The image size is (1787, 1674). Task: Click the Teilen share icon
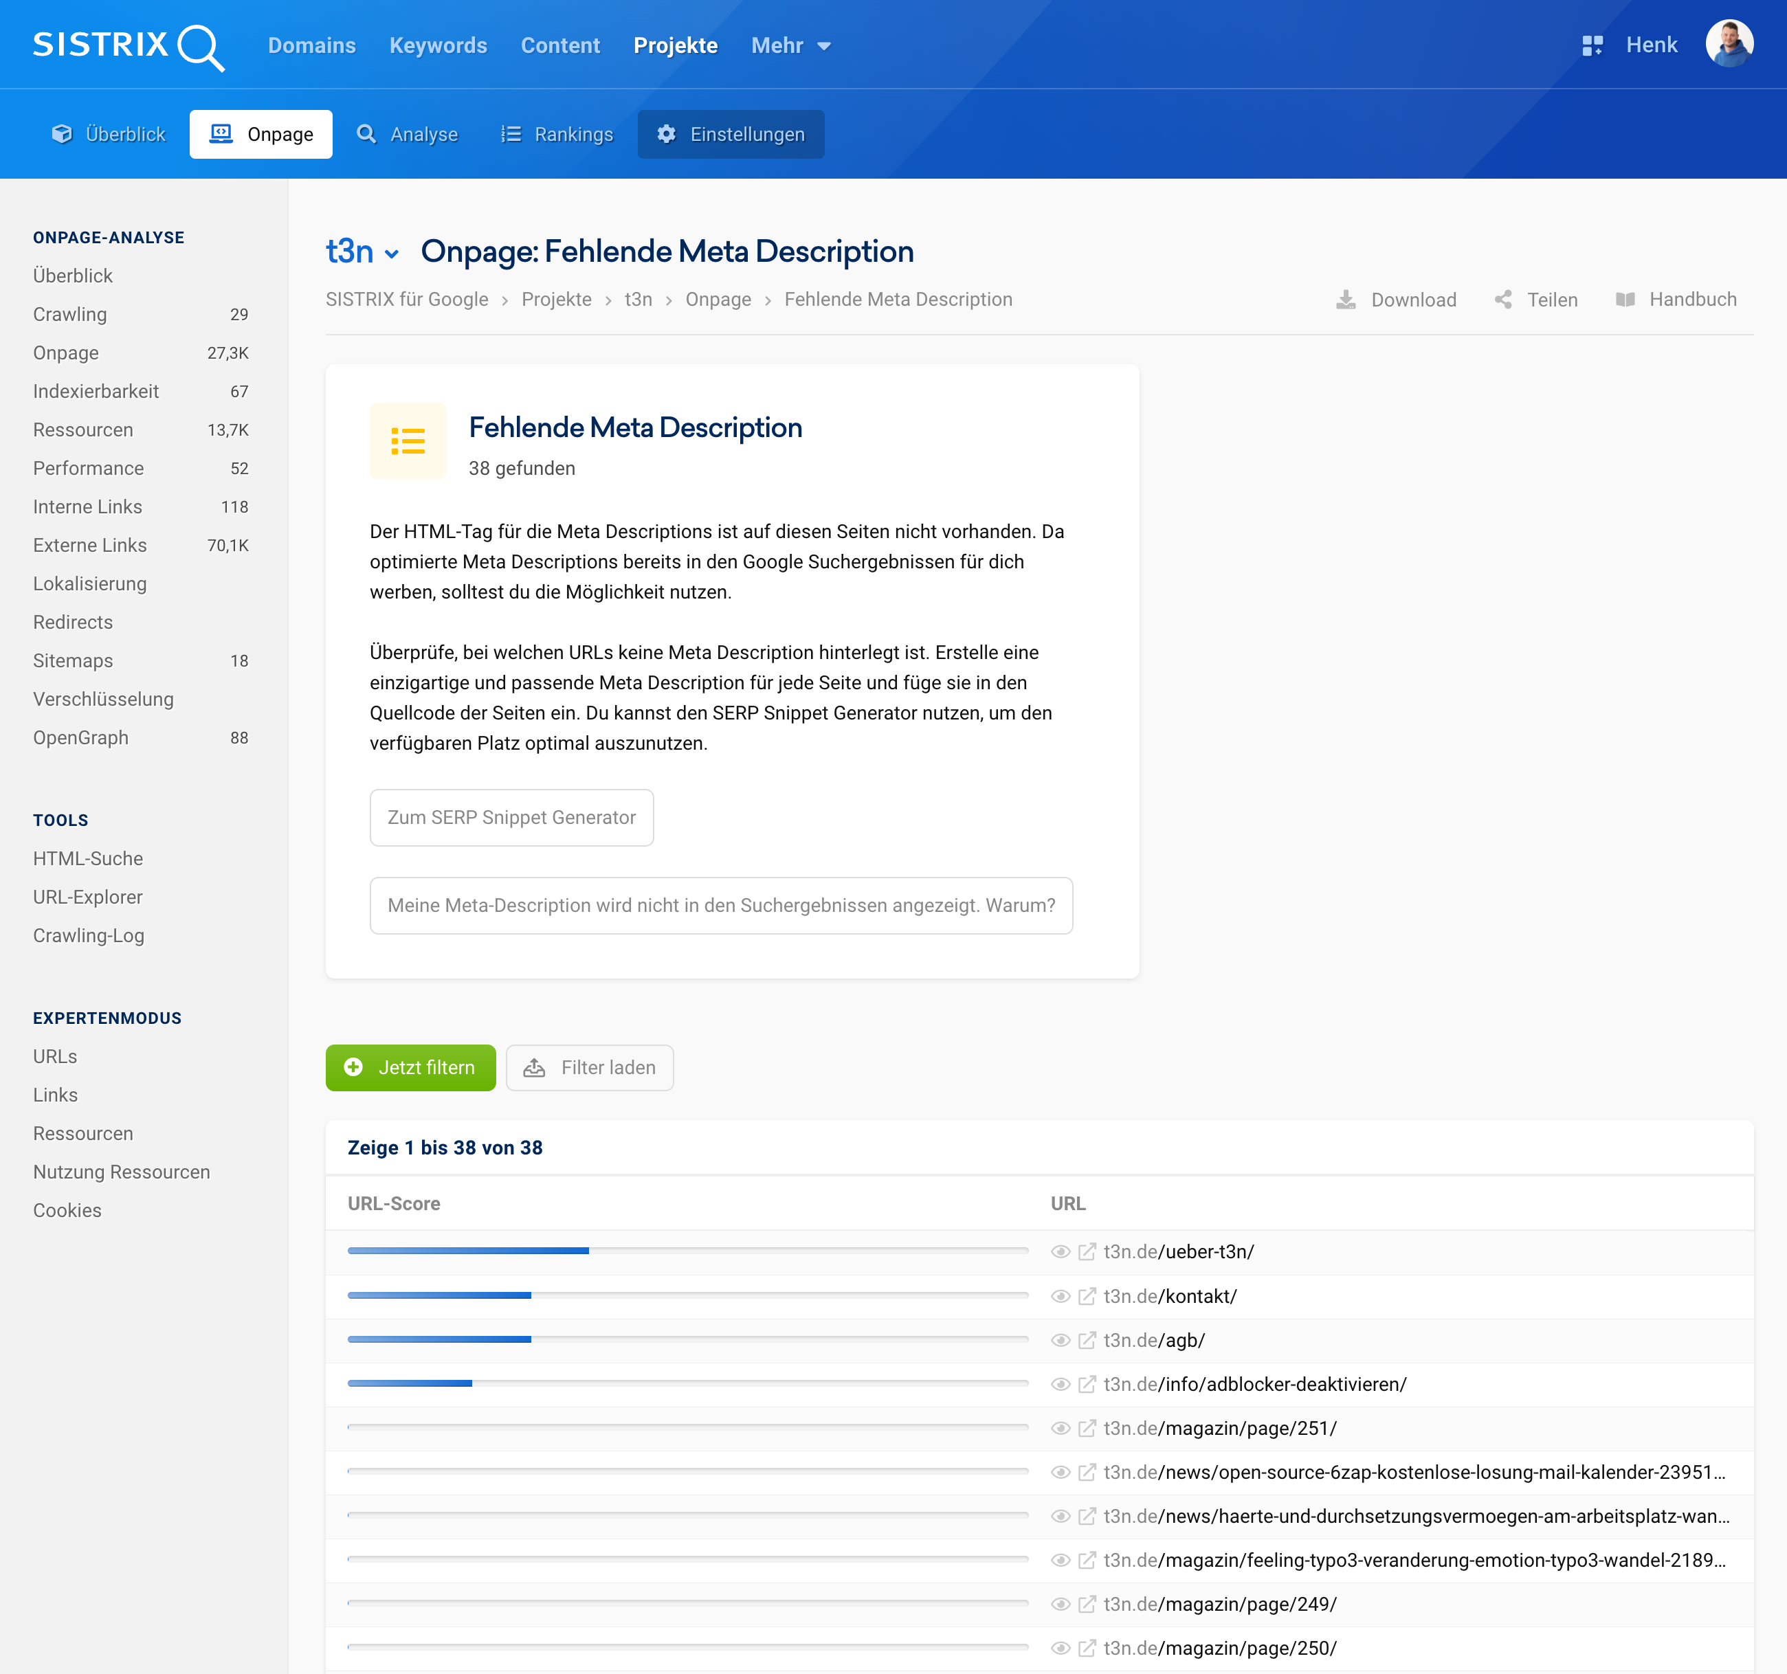pos(1503,299)
